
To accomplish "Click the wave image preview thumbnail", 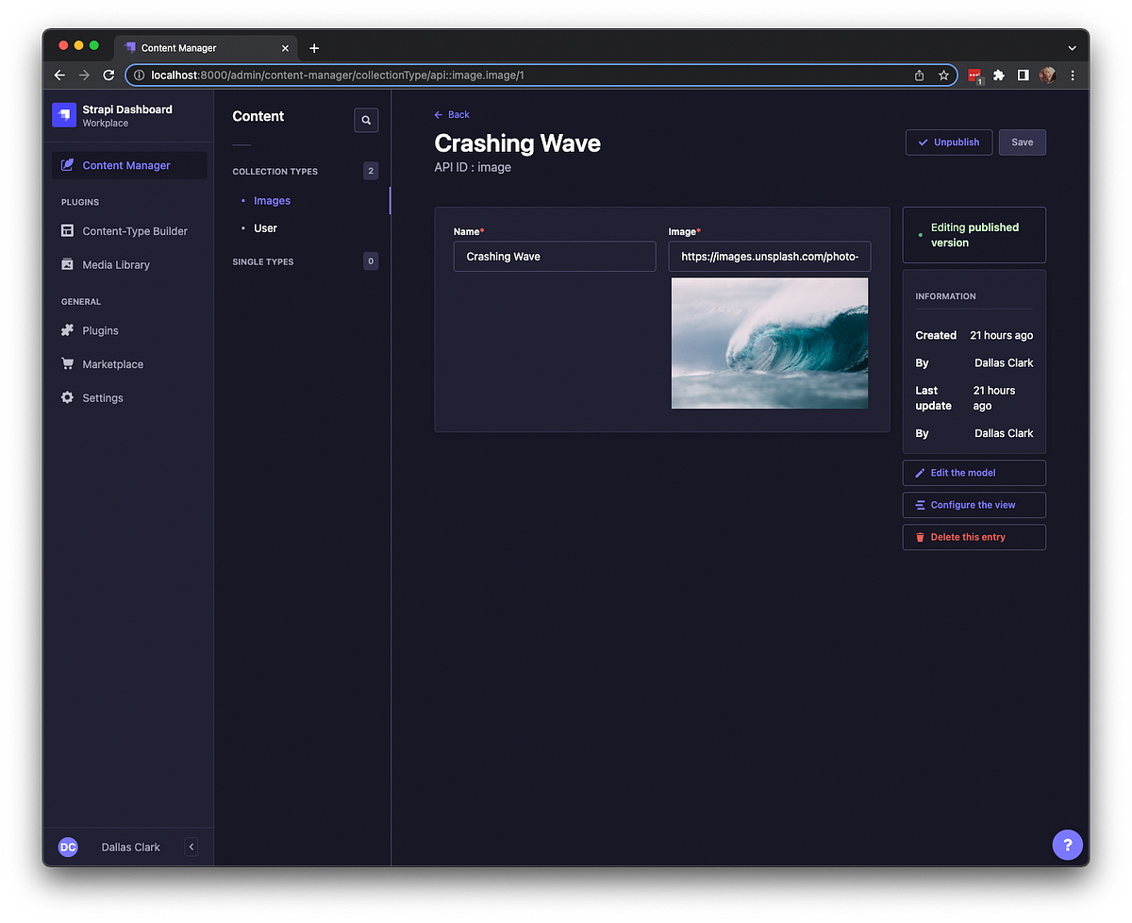I will (769, 343).
